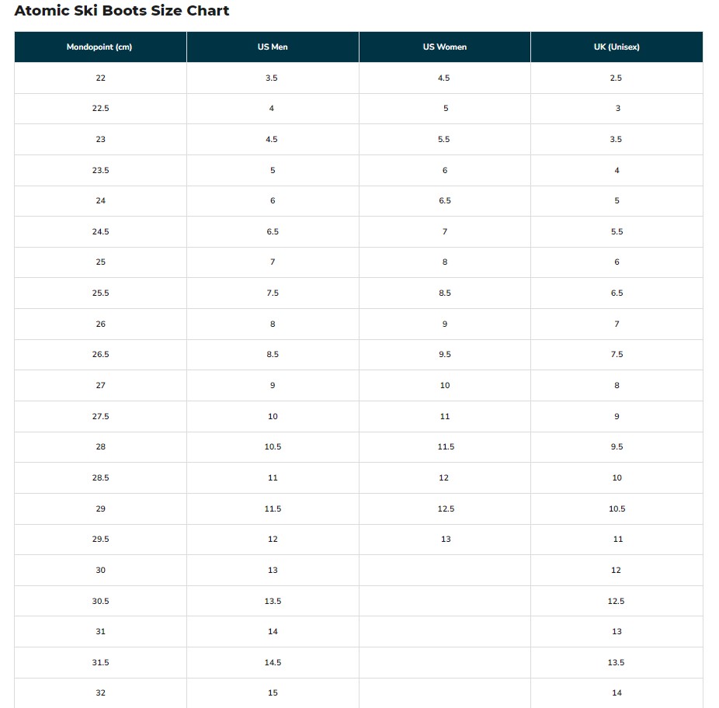Click US Men size 3.5 cell
Screen dimensions: 719x708
pyautogui.click(x=272, y=78)
